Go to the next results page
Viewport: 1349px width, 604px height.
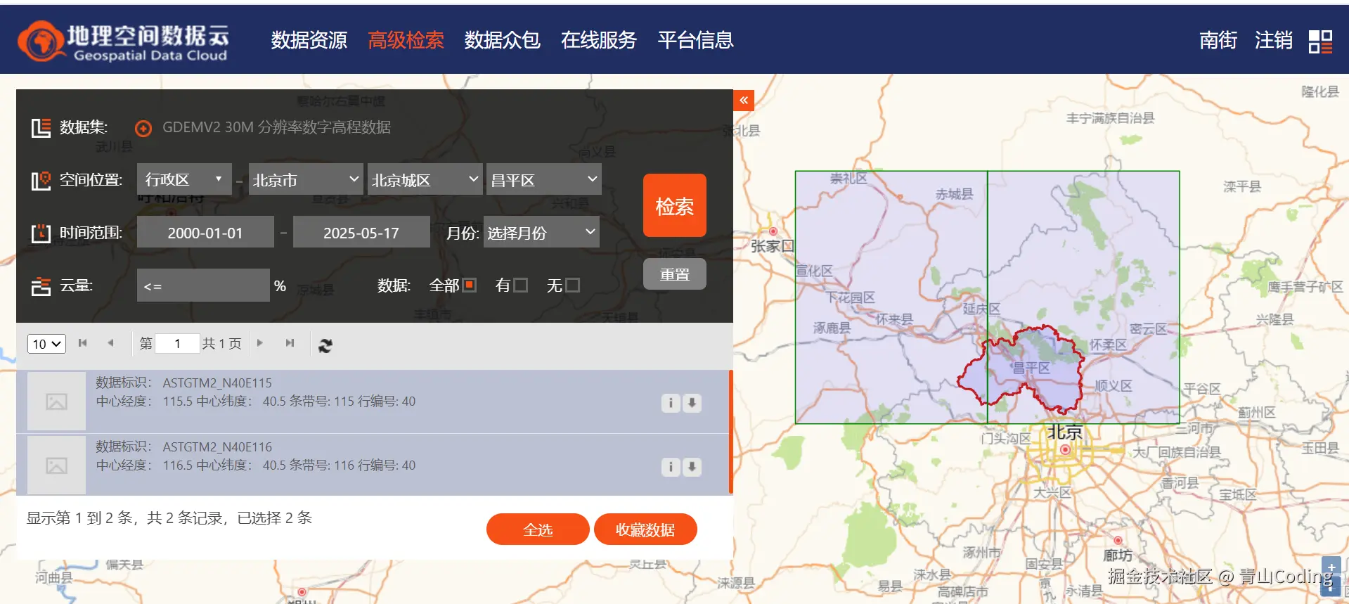pos(260,343)
